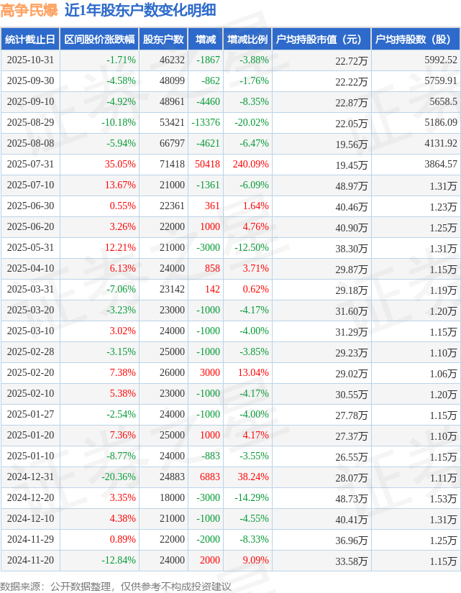The height and width of the screenshot is (593, 461).
Task: Select the 户均持股市值（元） column header
Action: pos(321,40)
